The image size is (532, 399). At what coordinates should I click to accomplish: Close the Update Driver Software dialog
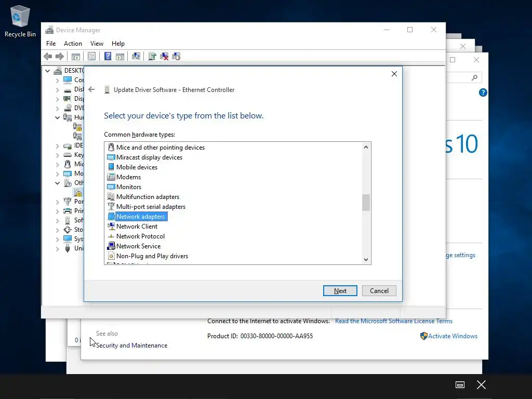[x=394, y=74]
